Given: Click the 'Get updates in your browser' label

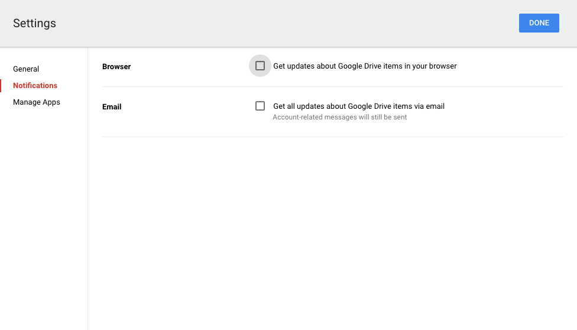Looking at the screenshot, I should (365, 66).
